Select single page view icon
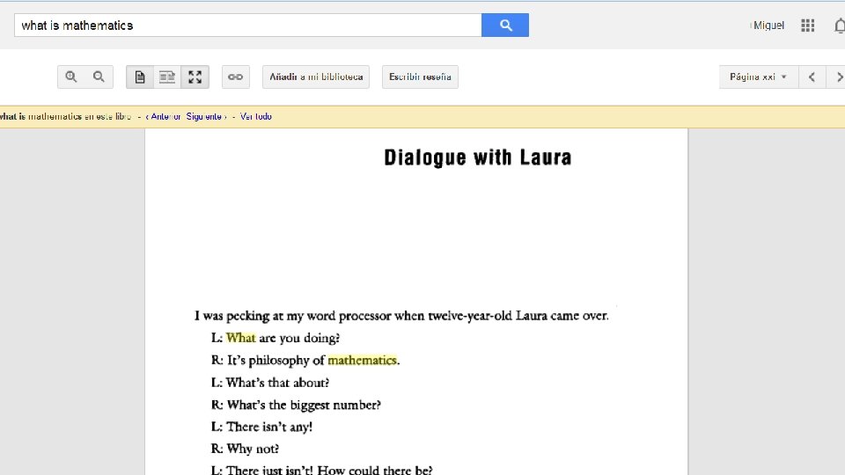This screenshot has width=845, height=475. 140,77
